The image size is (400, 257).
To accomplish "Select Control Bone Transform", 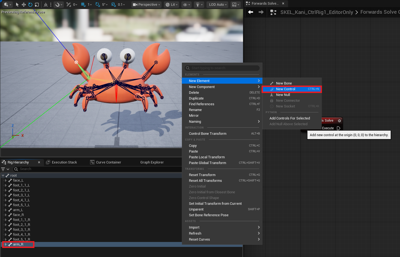I will [222, 134].
